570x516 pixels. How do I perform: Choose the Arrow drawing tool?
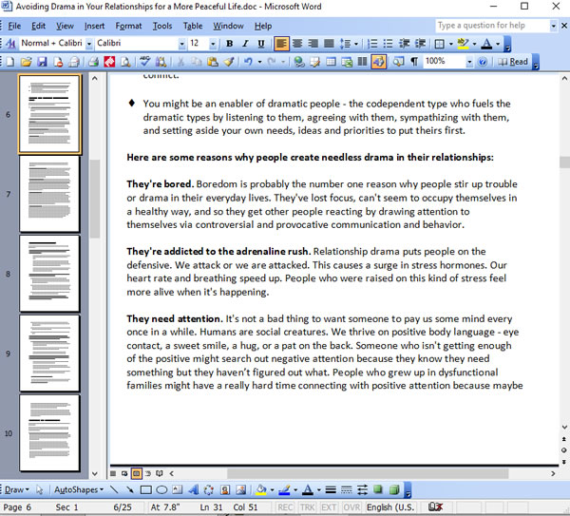(x=130, y=489)
